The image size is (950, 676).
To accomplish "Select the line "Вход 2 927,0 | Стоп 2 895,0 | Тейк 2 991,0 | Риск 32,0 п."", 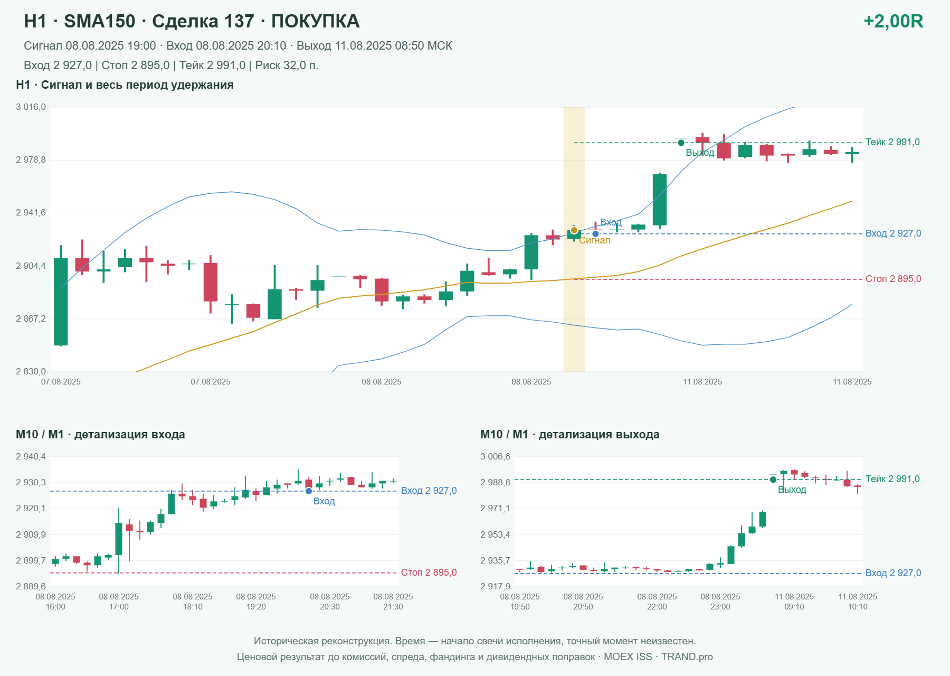I will pos(171,65).
